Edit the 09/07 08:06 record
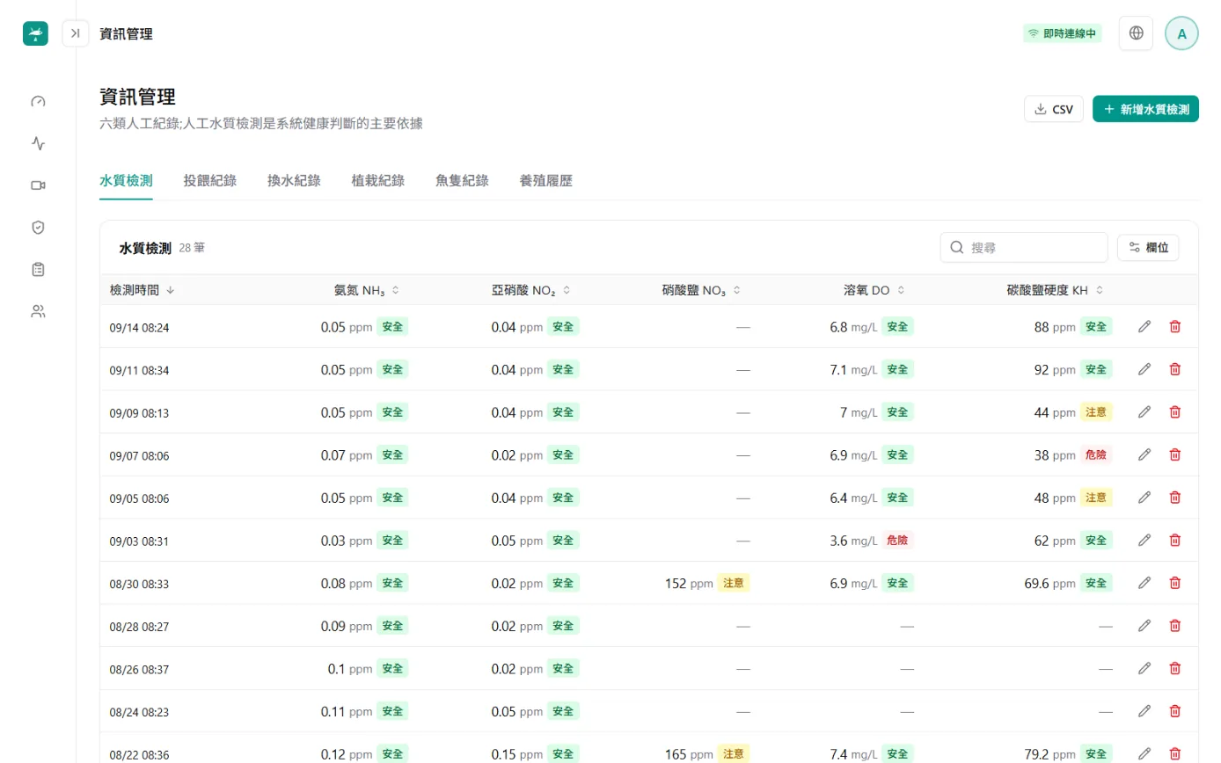 tap(1144, 454)
